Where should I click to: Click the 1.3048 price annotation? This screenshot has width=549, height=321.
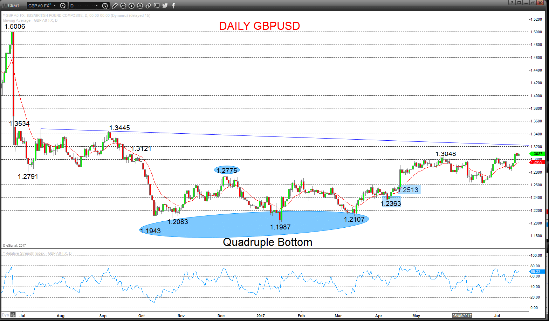(x=446, y=154)
